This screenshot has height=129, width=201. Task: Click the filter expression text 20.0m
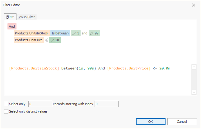pos(165,68)
